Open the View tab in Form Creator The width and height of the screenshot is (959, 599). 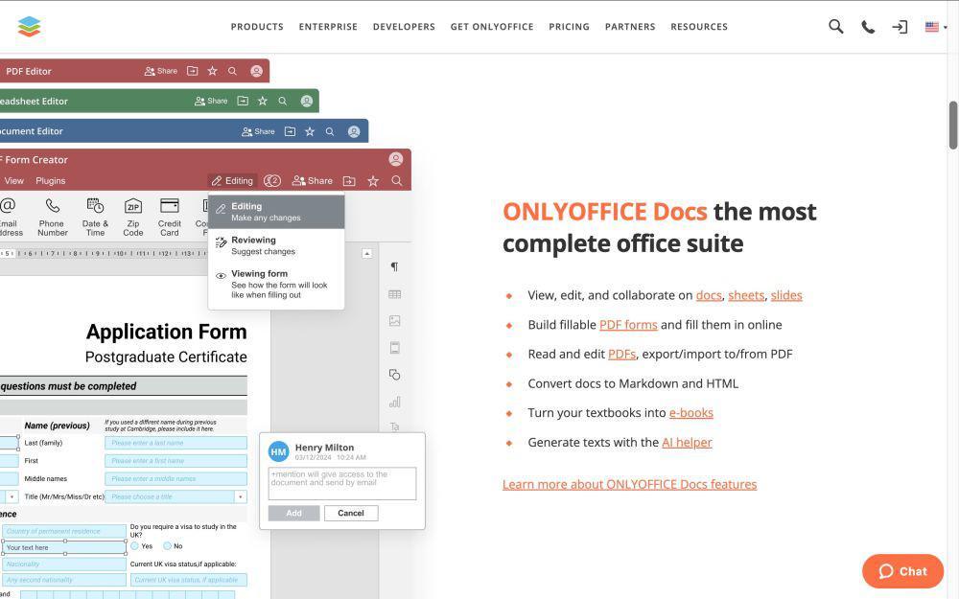pos(14,181)
